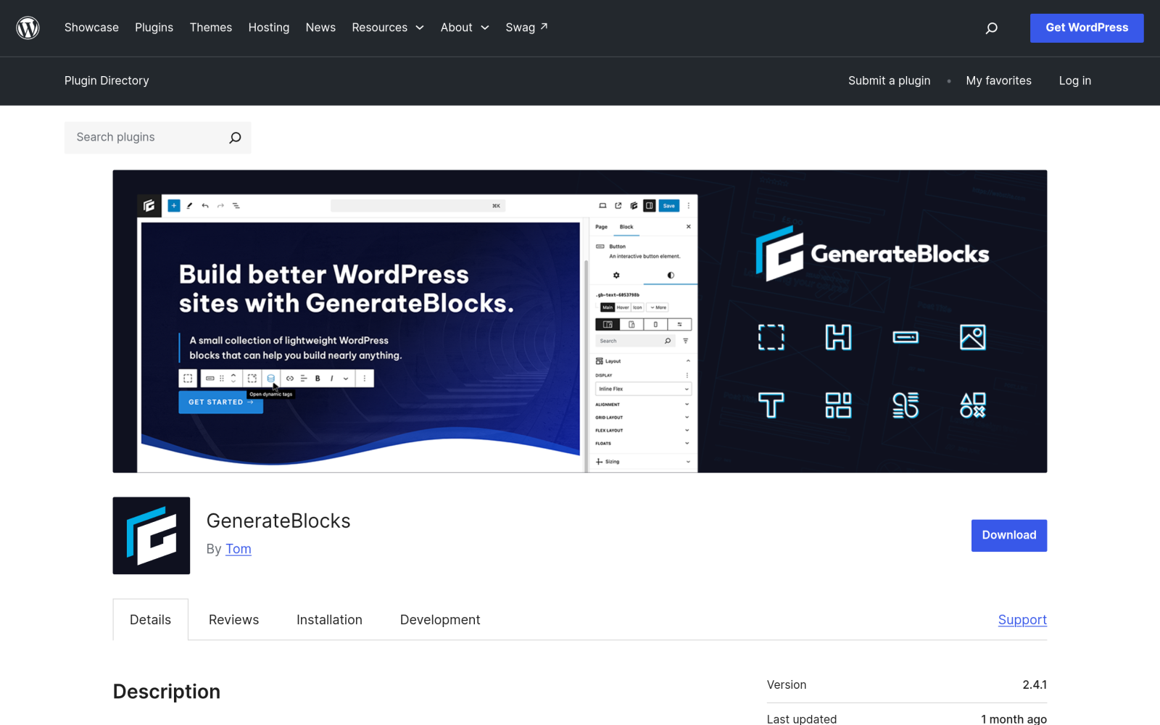This screenshot has height=725, width=1160.
Task: Open the Swag link
Action: (526, 28)
